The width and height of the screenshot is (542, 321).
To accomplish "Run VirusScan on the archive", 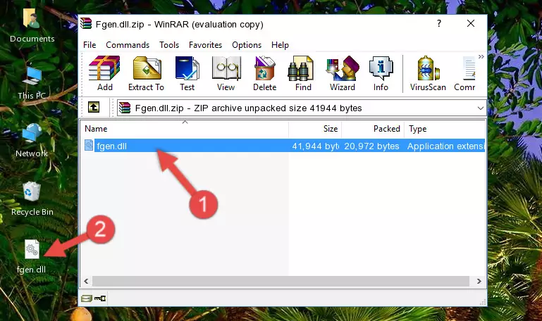I will [x=428, y=73].
